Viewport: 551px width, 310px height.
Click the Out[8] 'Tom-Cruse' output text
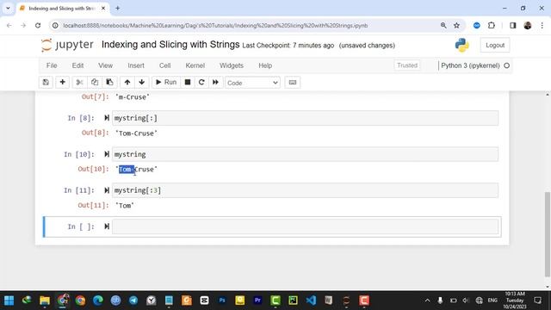136,133
